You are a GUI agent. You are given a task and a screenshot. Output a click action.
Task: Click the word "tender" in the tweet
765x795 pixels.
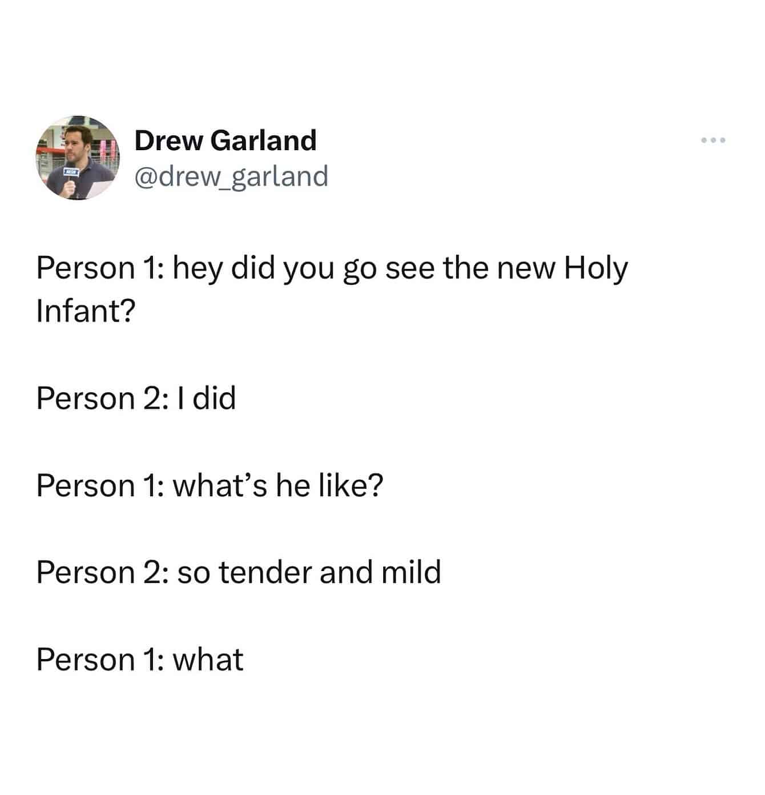[265, 572]
